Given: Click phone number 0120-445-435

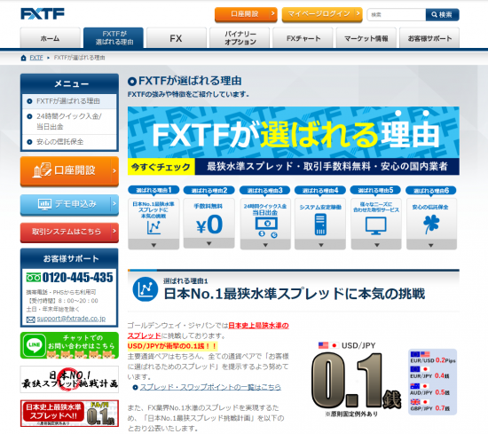Looking at the screenshot, I should (x=77, y=278).
